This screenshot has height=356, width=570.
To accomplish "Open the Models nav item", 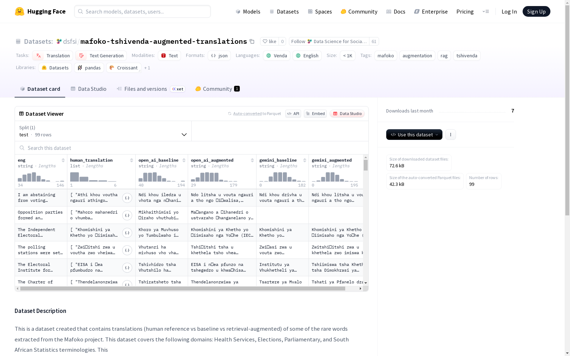I will 248,11.
